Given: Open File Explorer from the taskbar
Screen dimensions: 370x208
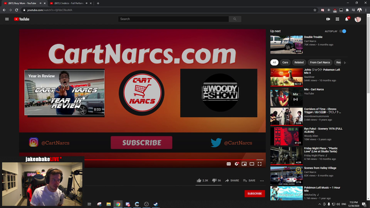Looking at the screenshot, I should click(x=109, y=204).
